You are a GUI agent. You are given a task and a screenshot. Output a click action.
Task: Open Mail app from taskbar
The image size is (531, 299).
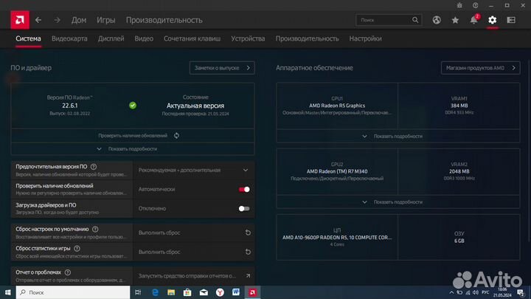click(x=204, y=292)
